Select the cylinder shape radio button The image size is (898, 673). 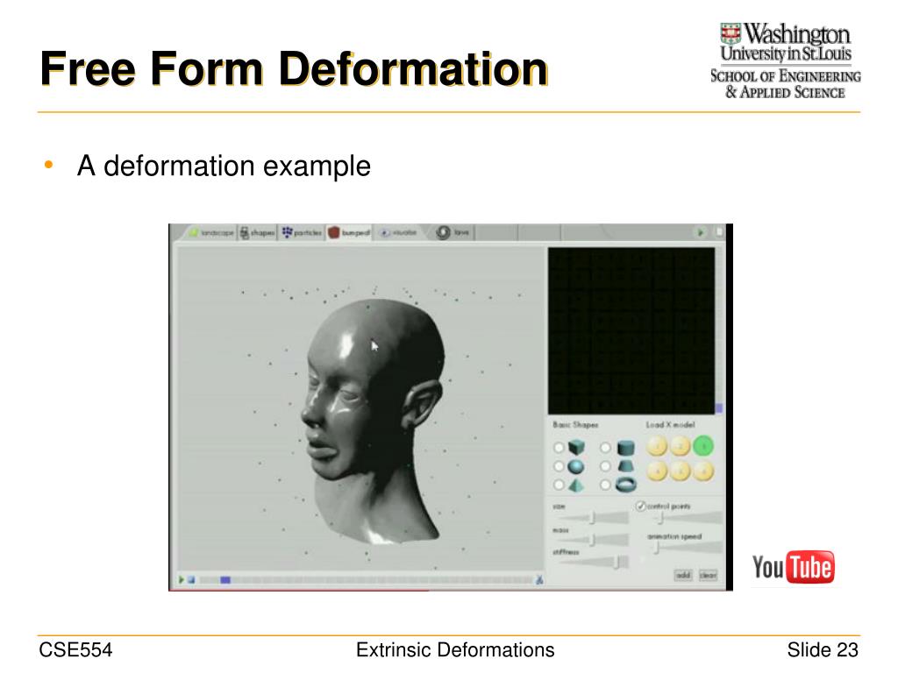click(605, 448)
